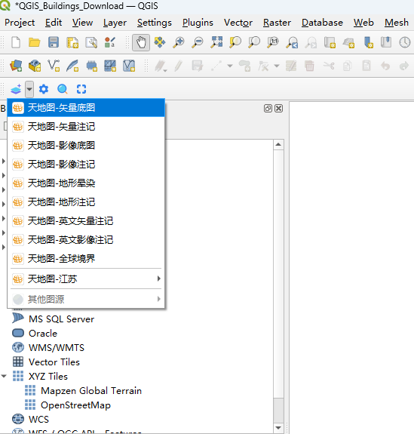Open the Temporal Controller clock icon

coord(405,42)
